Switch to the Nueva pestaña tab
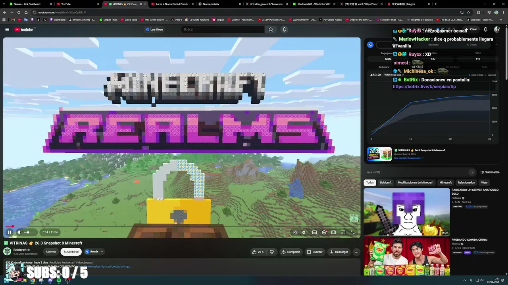The height and width of the screenshot is (285, 508). point(219,4)
